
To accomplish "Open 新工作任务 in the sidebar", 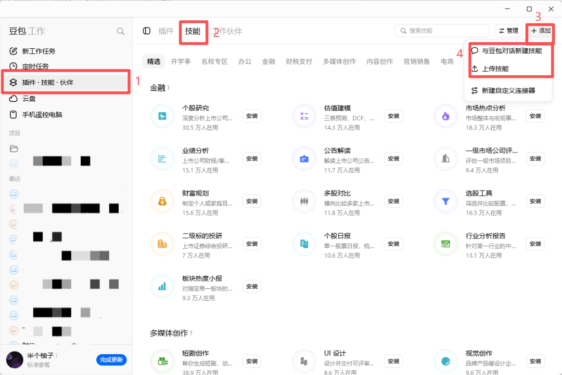I will pyautogui.click(x=66, y=51).
